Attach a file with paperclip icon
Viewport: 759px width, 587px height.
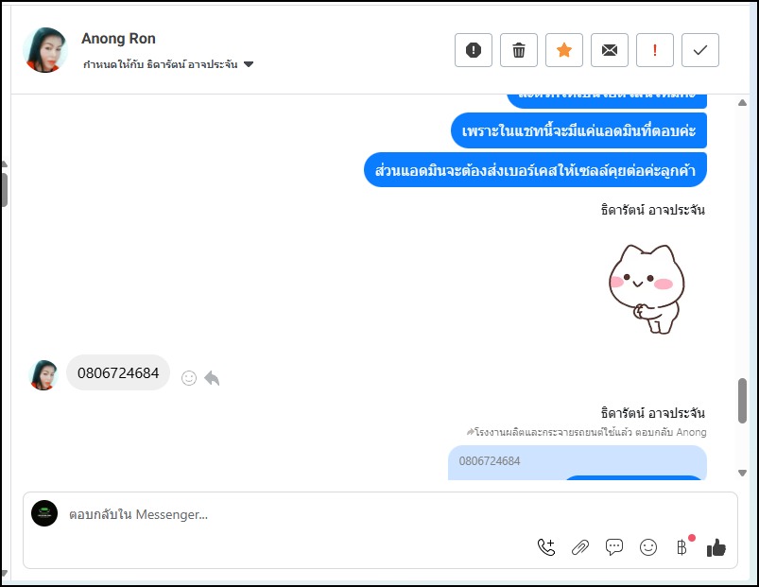[580, 547]
